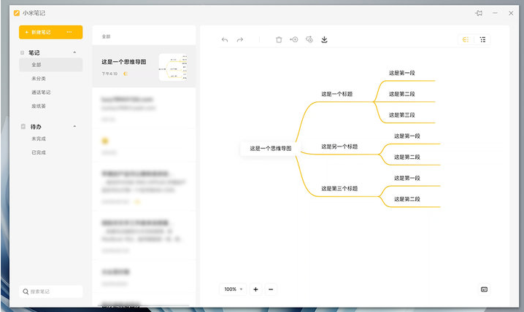The width and height of the screenshot is (524, 312).
Task: Open note 这是一个思维导图 in list
Action: click(144, 67)
